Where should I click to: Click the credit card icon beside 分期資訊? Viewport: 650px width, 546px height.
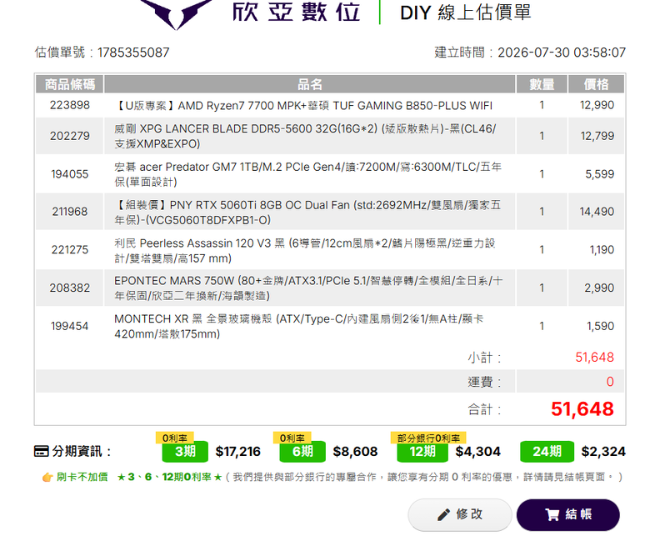point(42,451)
